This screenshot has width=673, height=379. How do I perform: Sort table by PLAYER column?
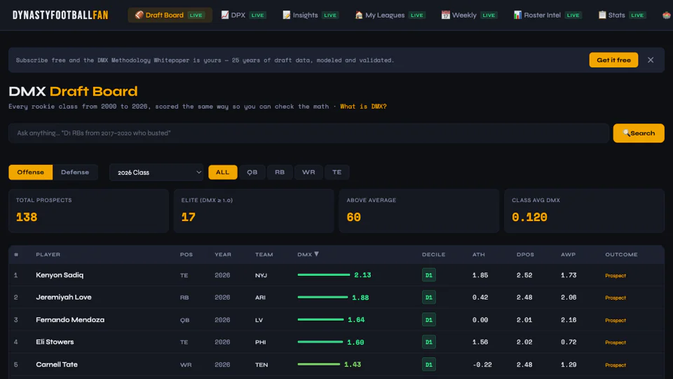point(48,254)
